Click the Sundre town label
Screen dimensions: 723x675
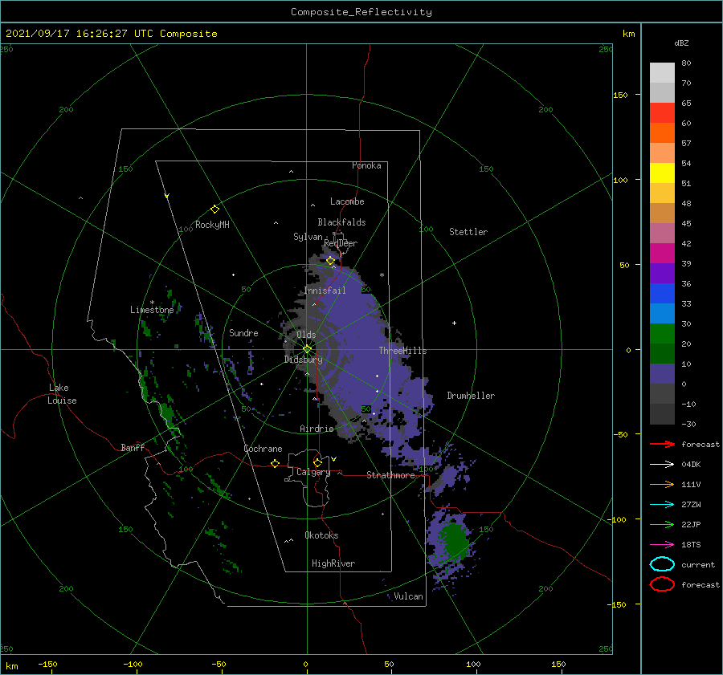tap(243, 332)
